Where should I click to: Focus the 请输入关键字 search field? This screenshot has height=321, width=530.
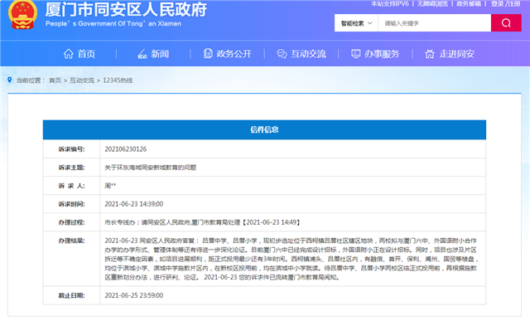pos(434,23)
